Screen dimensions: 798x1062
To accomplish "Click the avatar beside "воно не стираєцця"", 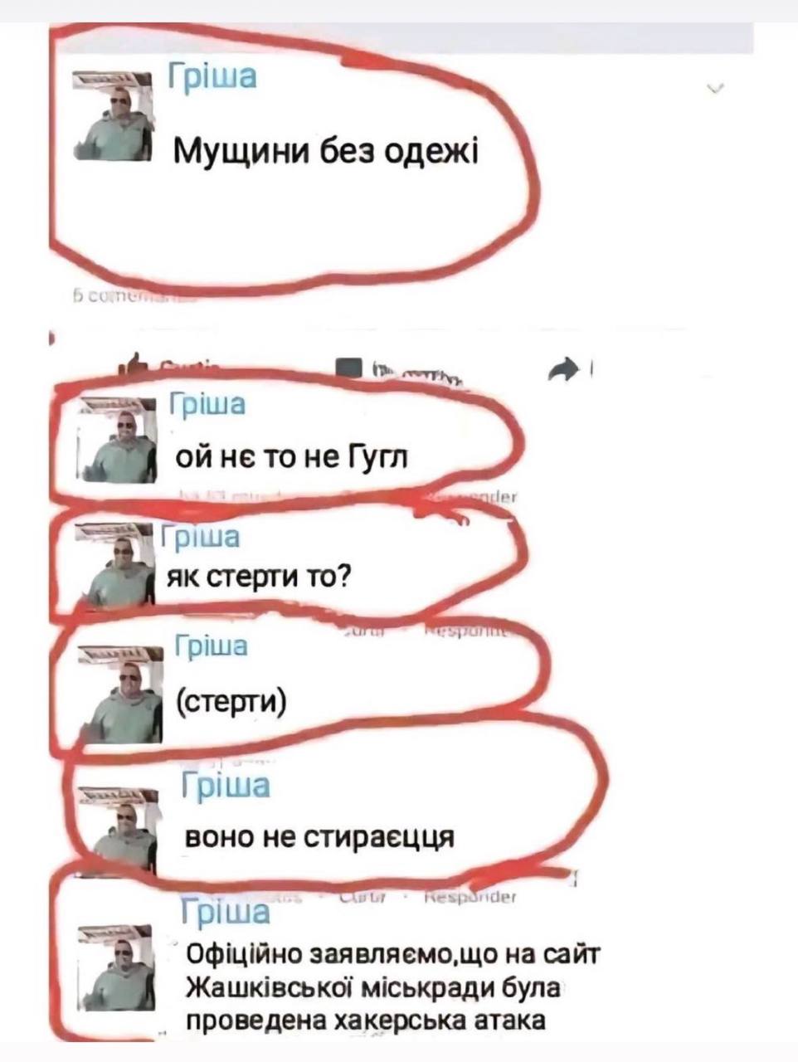I will pyautogui.click(x=119, y=831).
